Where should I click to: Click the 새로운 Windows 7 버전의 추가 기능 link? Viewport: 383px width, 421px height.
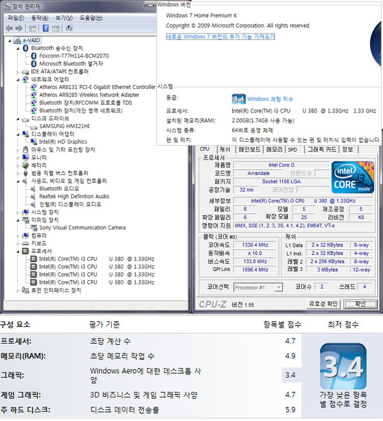220,36
